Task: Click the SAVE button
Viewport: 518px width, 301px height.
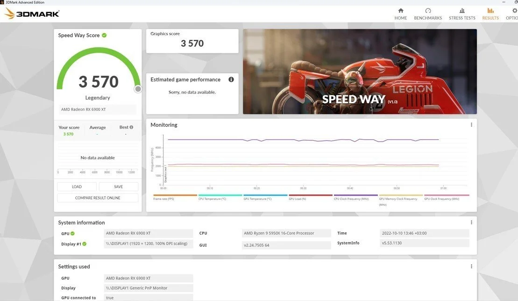Action: [118, 186]
